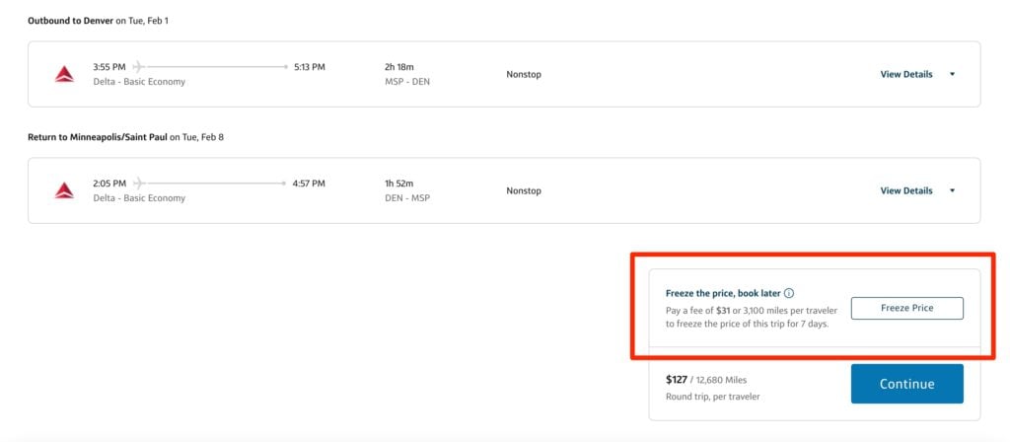This screenshot has height=442, width=1010.
Task: Expand outbound flight details arrow
Action: pyautogui.click(x=952, y=74)
